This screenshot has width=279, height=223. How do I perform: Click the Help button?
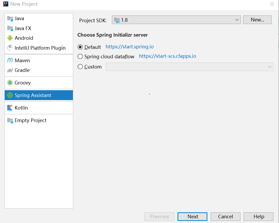258,216
